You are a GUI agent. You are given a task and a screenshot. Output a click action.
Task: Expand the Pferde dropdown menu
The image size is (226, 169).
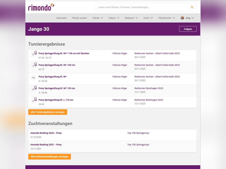pyautogui.click(x=98, y=18)
